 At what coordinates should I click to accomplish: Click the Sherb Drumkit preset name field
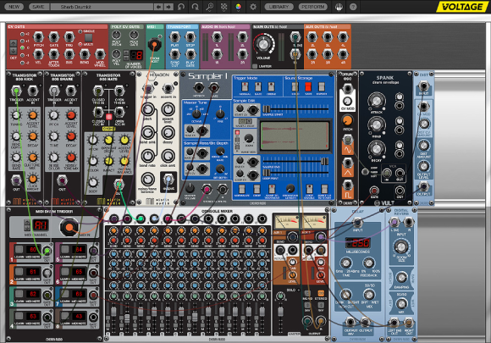[102, 7]
